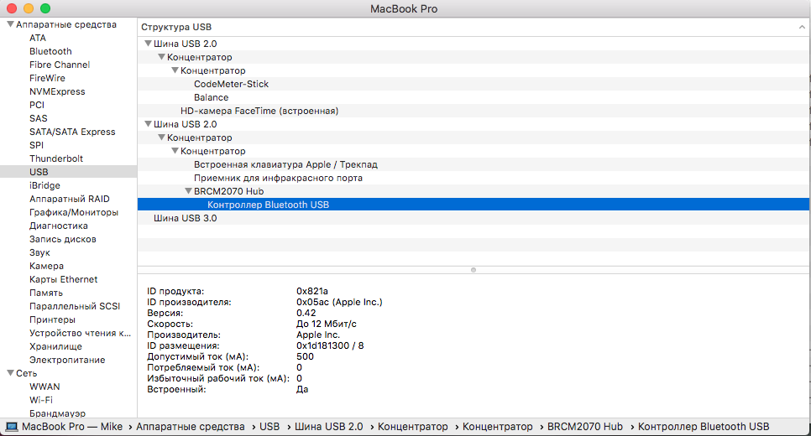Open Карты Ethernet section
The image size is (811, 436).
click(63, 279)
